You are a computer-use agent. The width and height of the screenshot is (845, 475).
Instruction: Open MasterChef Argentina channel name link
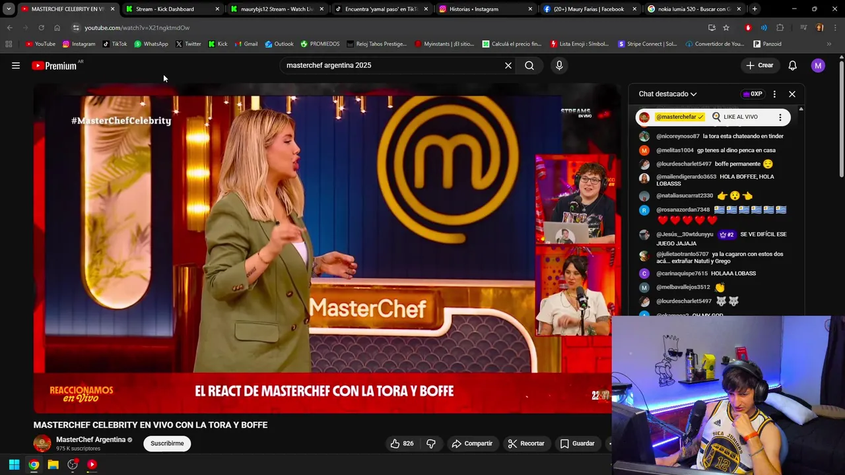click(x=90, y=439)
